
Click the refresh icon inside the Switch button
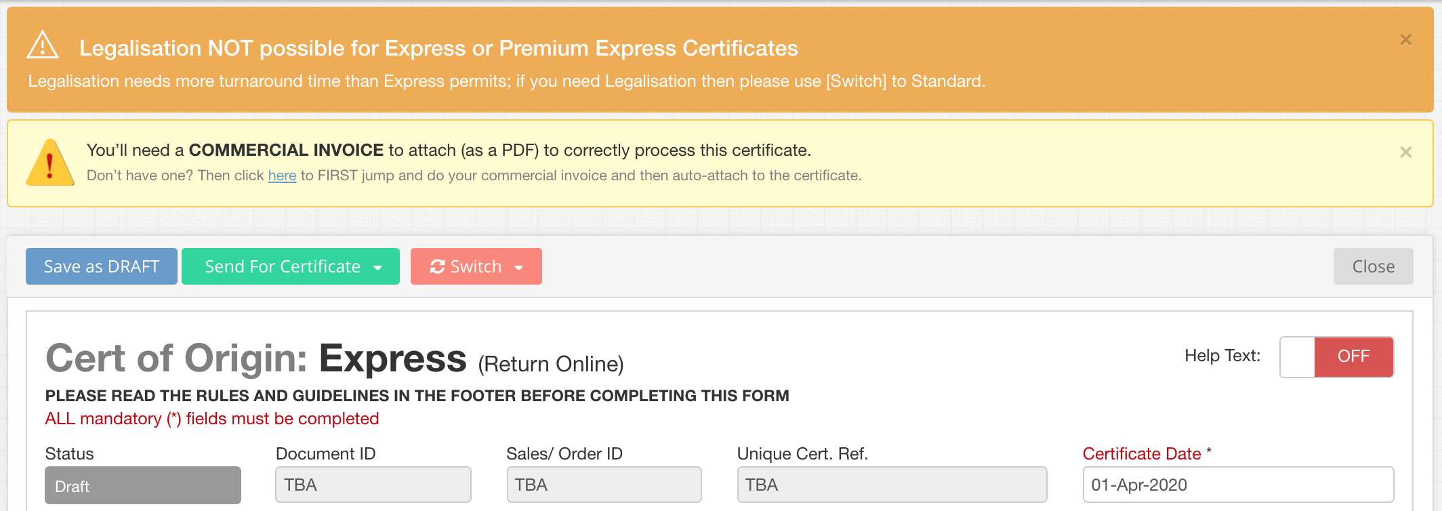click(x=436, y=266)
